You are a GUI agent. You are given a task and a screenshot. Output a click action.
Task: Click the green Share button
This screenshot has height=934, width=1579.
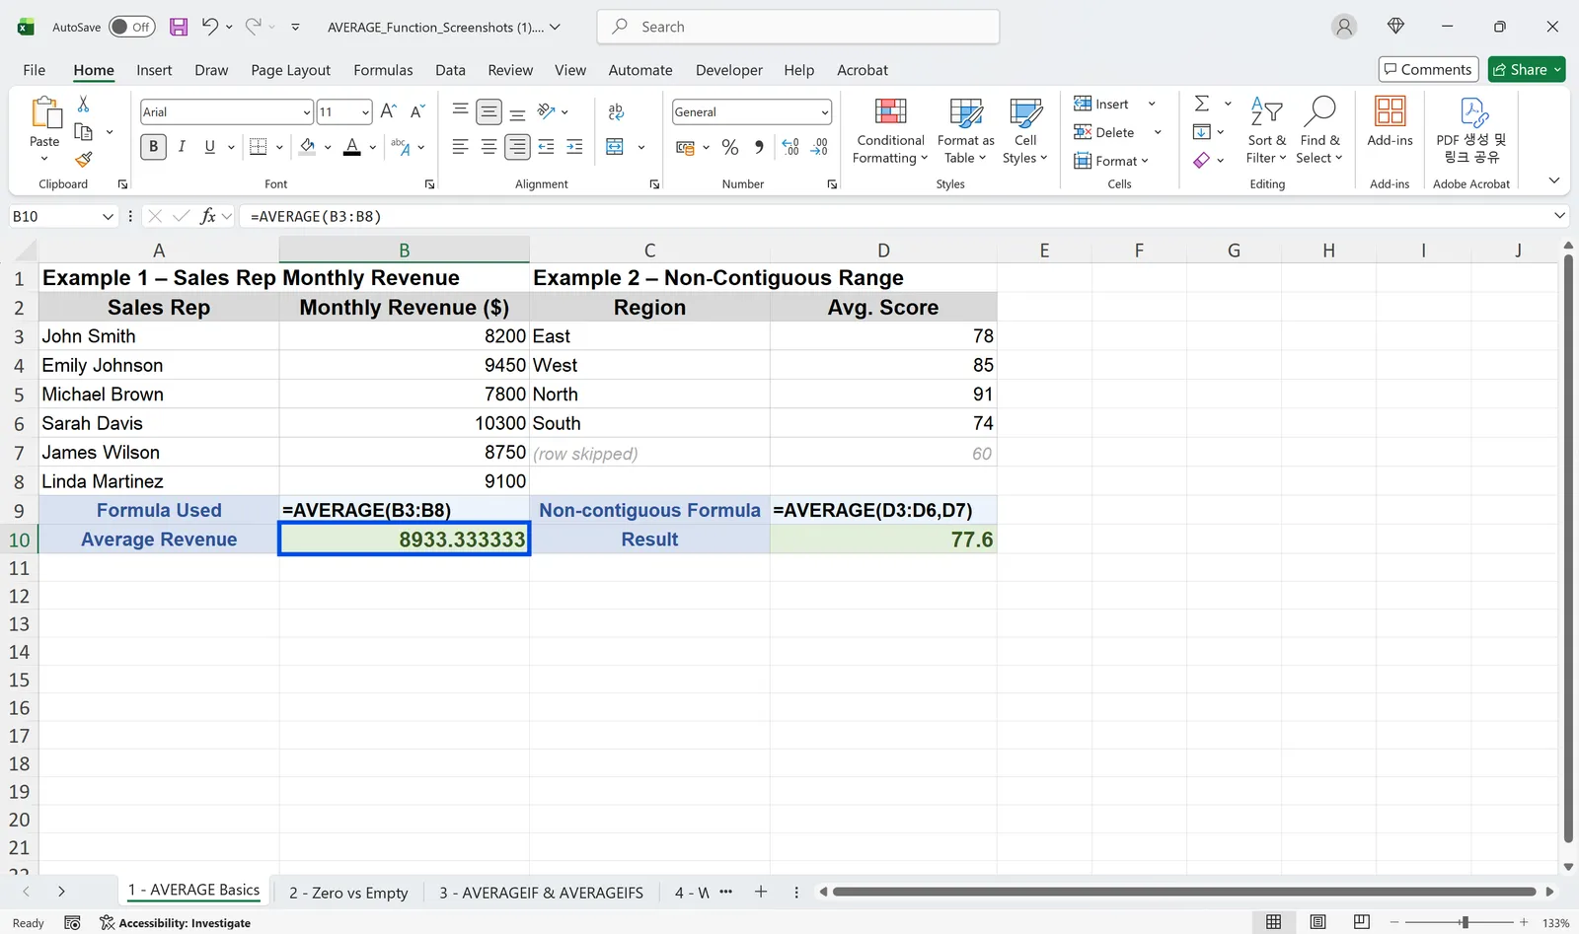pos(1527,69)
